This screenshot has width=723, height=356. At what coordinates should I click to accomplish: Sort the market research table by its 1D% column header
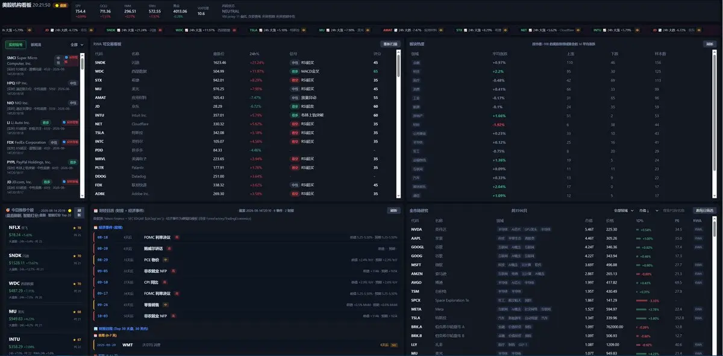point(639,220)
